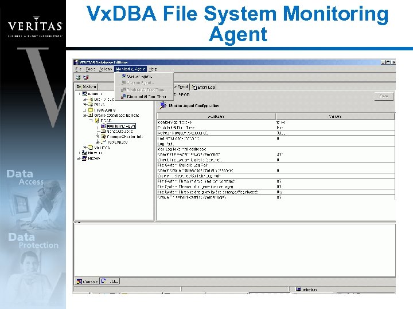Select Oracle Database Edition tree label
Viewport: 413px width, 309px height.
click(x=116, y=115)
